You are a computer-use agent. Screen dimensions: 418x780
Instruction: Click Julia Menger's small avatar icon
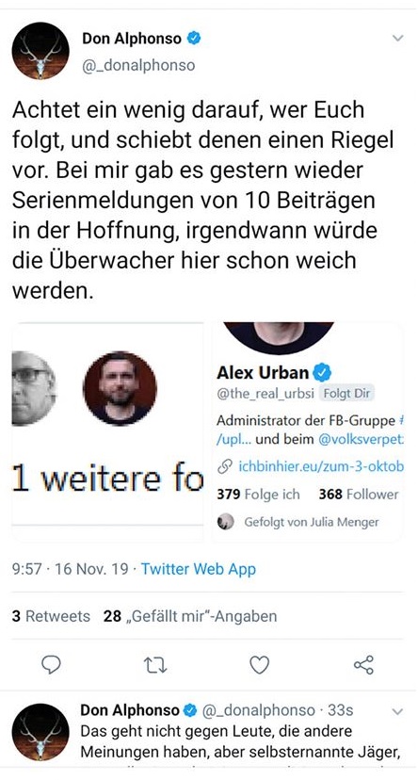coord(226,522)
